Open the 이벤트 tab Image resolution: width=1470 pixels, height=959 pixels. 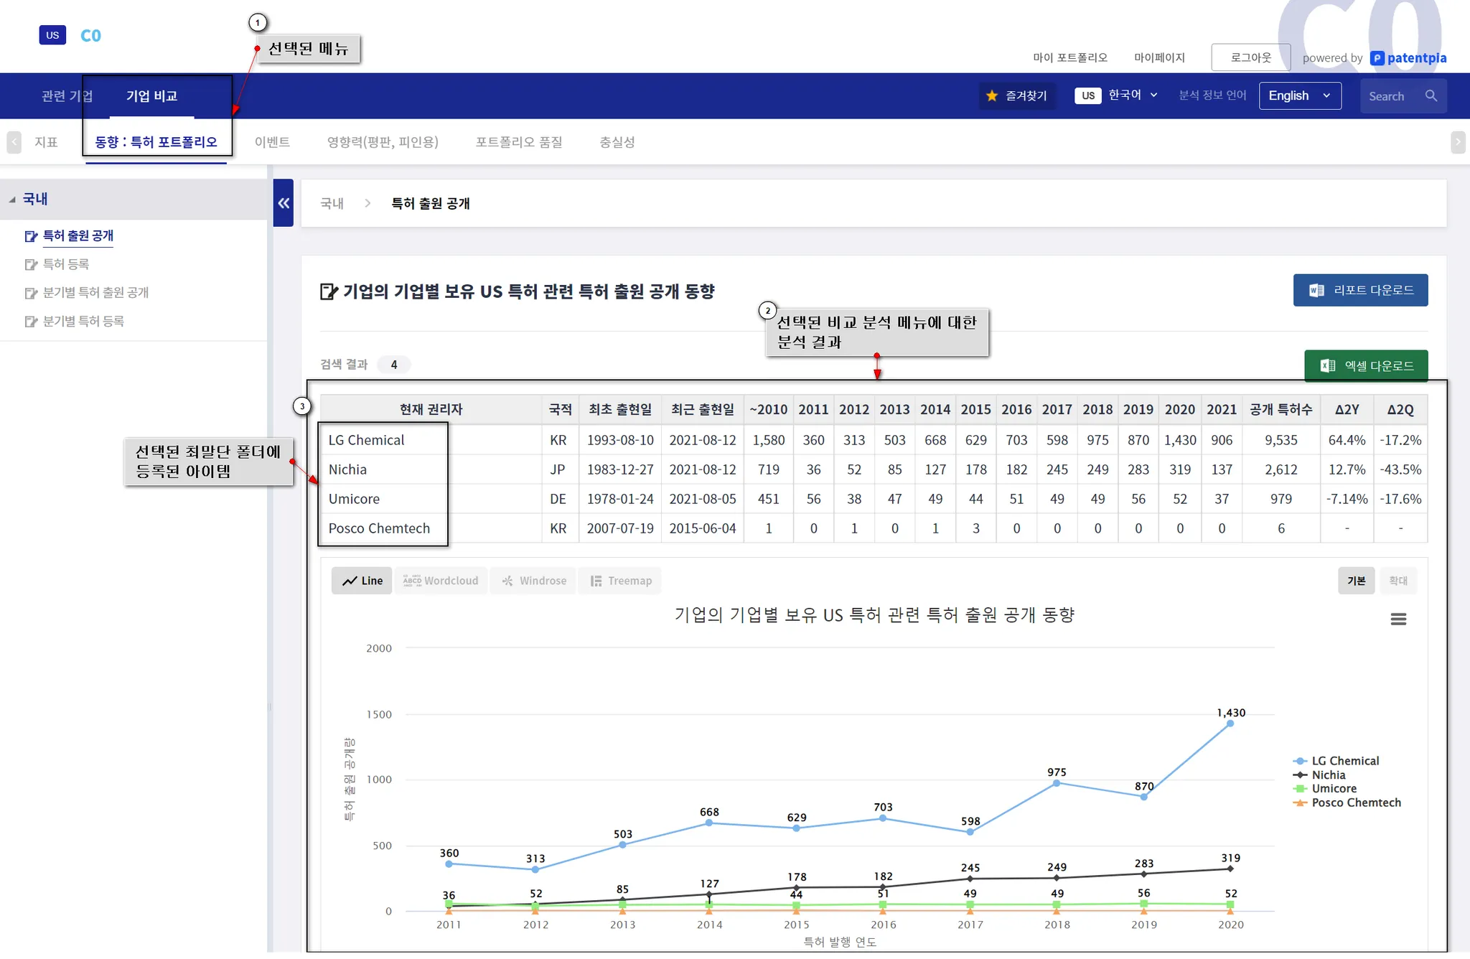coord(272,142)
